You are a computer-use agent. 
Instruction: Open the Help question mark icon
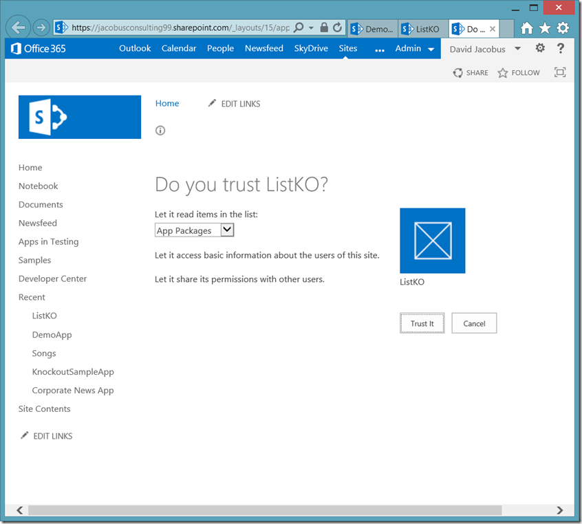[x=561, y=48]
